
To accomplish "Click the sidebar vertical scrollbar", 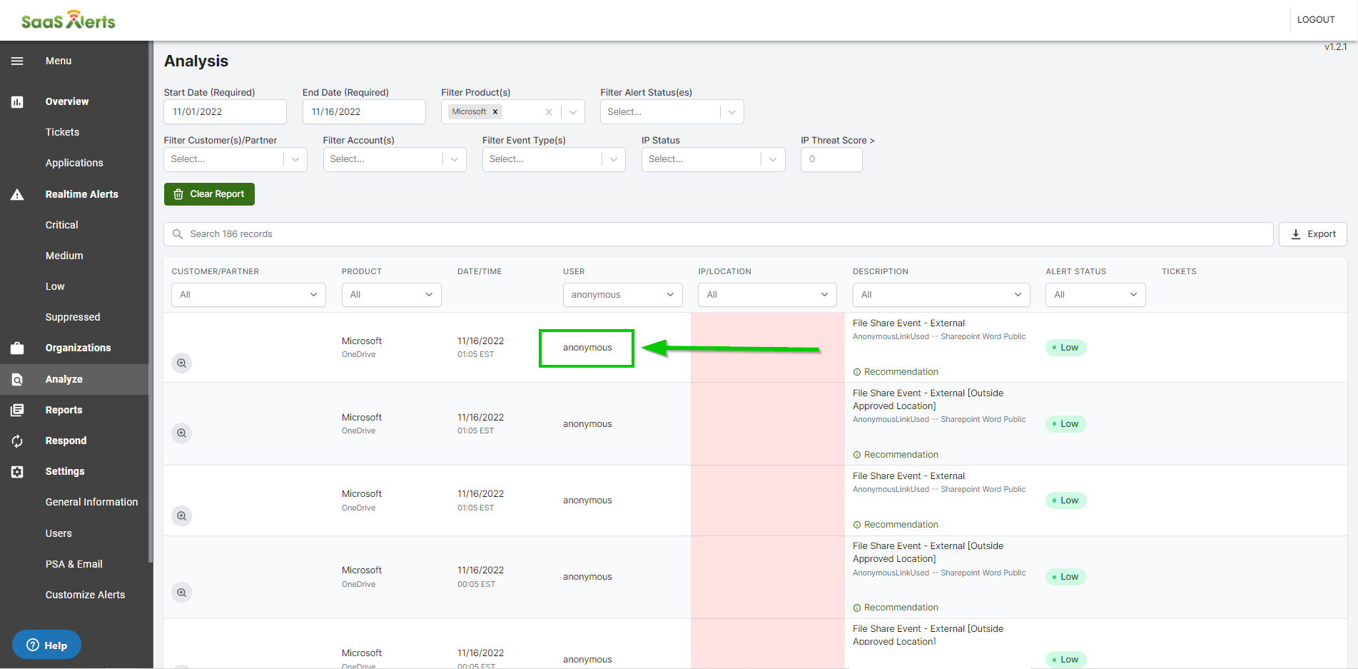I will (x=151, y=301).
